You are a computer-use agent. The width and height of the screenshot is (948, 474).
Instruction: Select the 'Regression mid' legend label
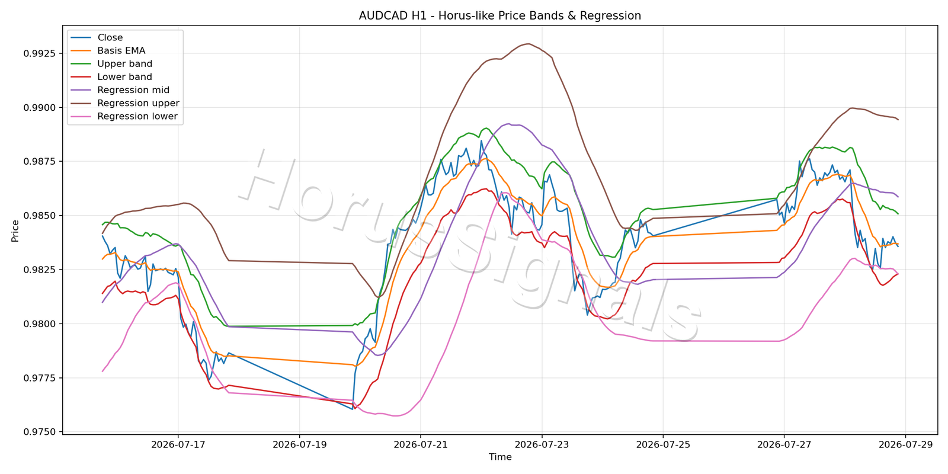133,90
